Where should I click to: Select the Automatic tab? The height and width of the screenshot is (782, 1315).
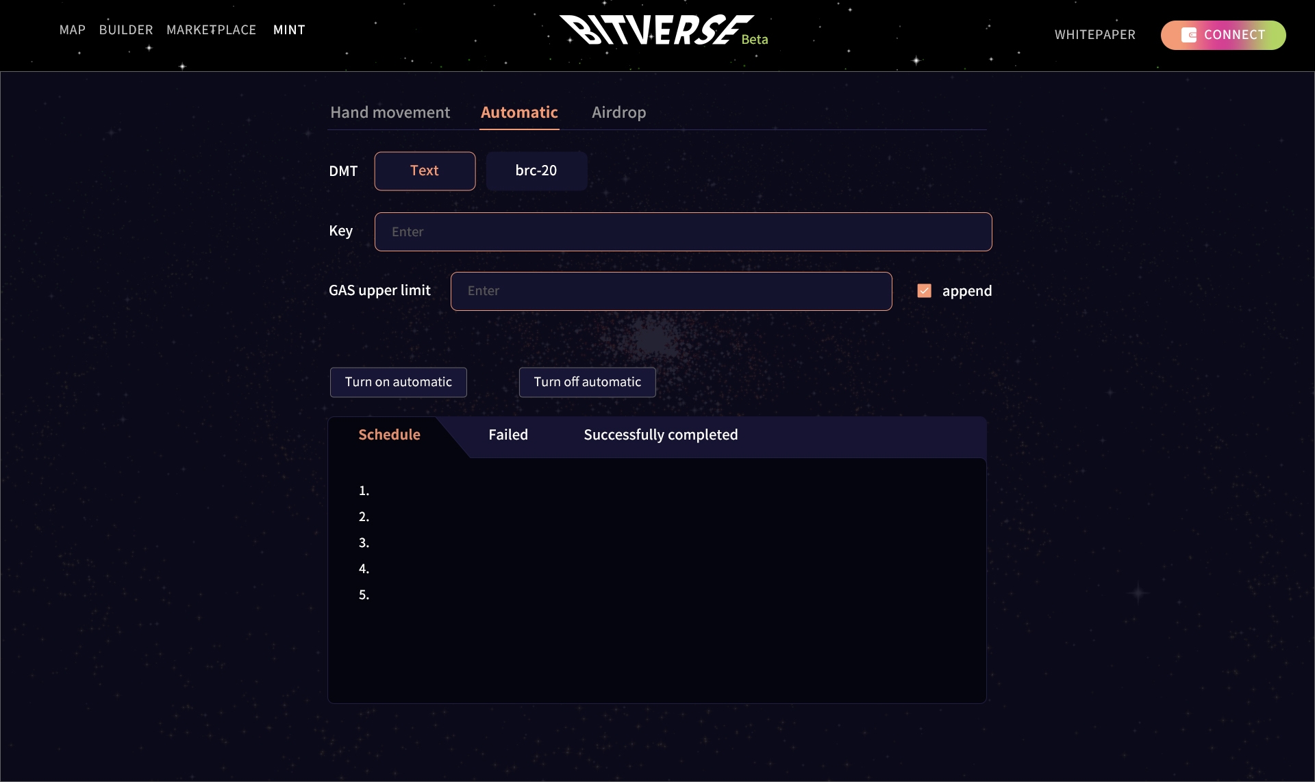pyautogui.click(x=519, y=112)
